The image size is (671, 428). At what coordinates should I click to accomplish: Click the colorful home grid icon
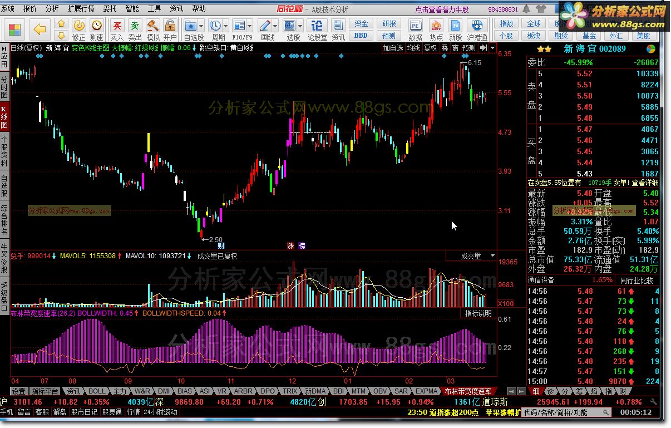tap(15, 29)
